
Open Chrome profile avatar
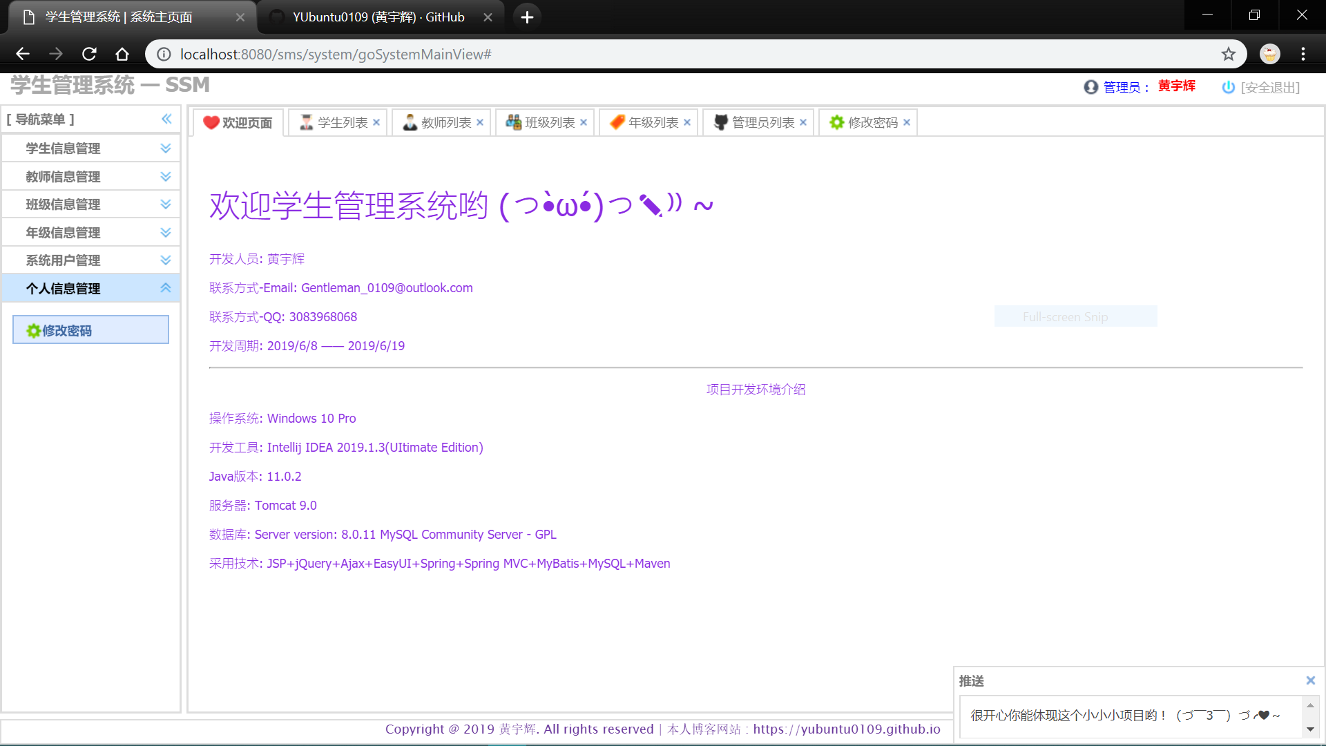pos(1269,54)
